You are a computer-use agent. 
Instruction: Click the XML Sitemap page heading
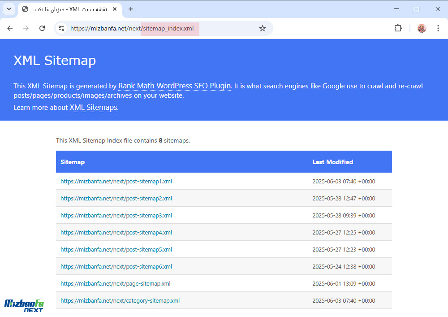point(55,61)
